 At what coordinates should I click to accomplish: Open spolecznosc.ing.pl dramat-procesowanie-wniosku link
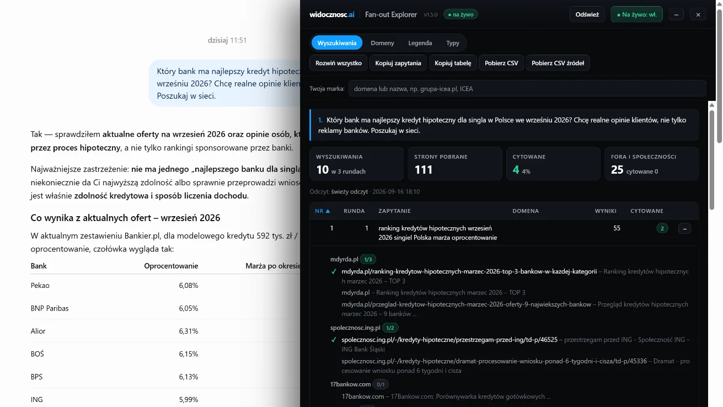[x=495, y=361]
